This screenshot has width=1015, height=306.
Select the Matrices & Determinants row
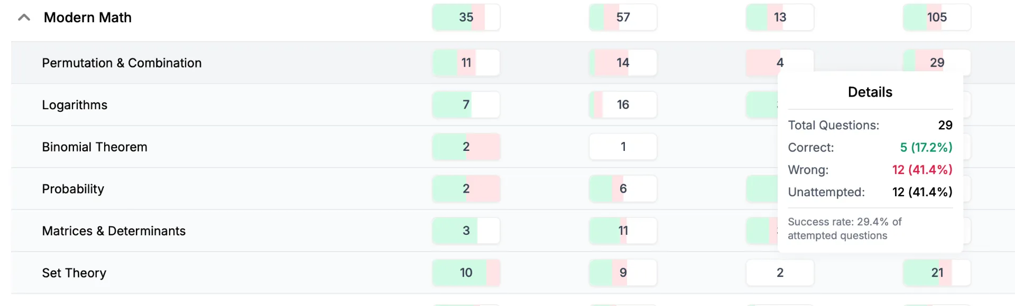513,231
